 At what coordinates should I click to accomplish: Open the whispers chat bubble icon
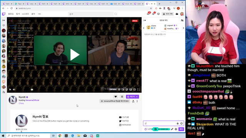158,14
